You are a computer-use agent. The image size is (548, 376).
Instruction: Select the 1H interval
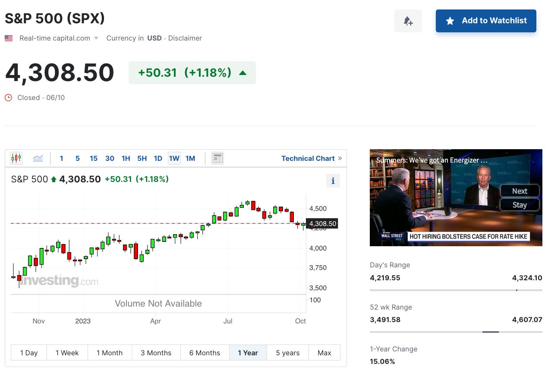(126, 158)
